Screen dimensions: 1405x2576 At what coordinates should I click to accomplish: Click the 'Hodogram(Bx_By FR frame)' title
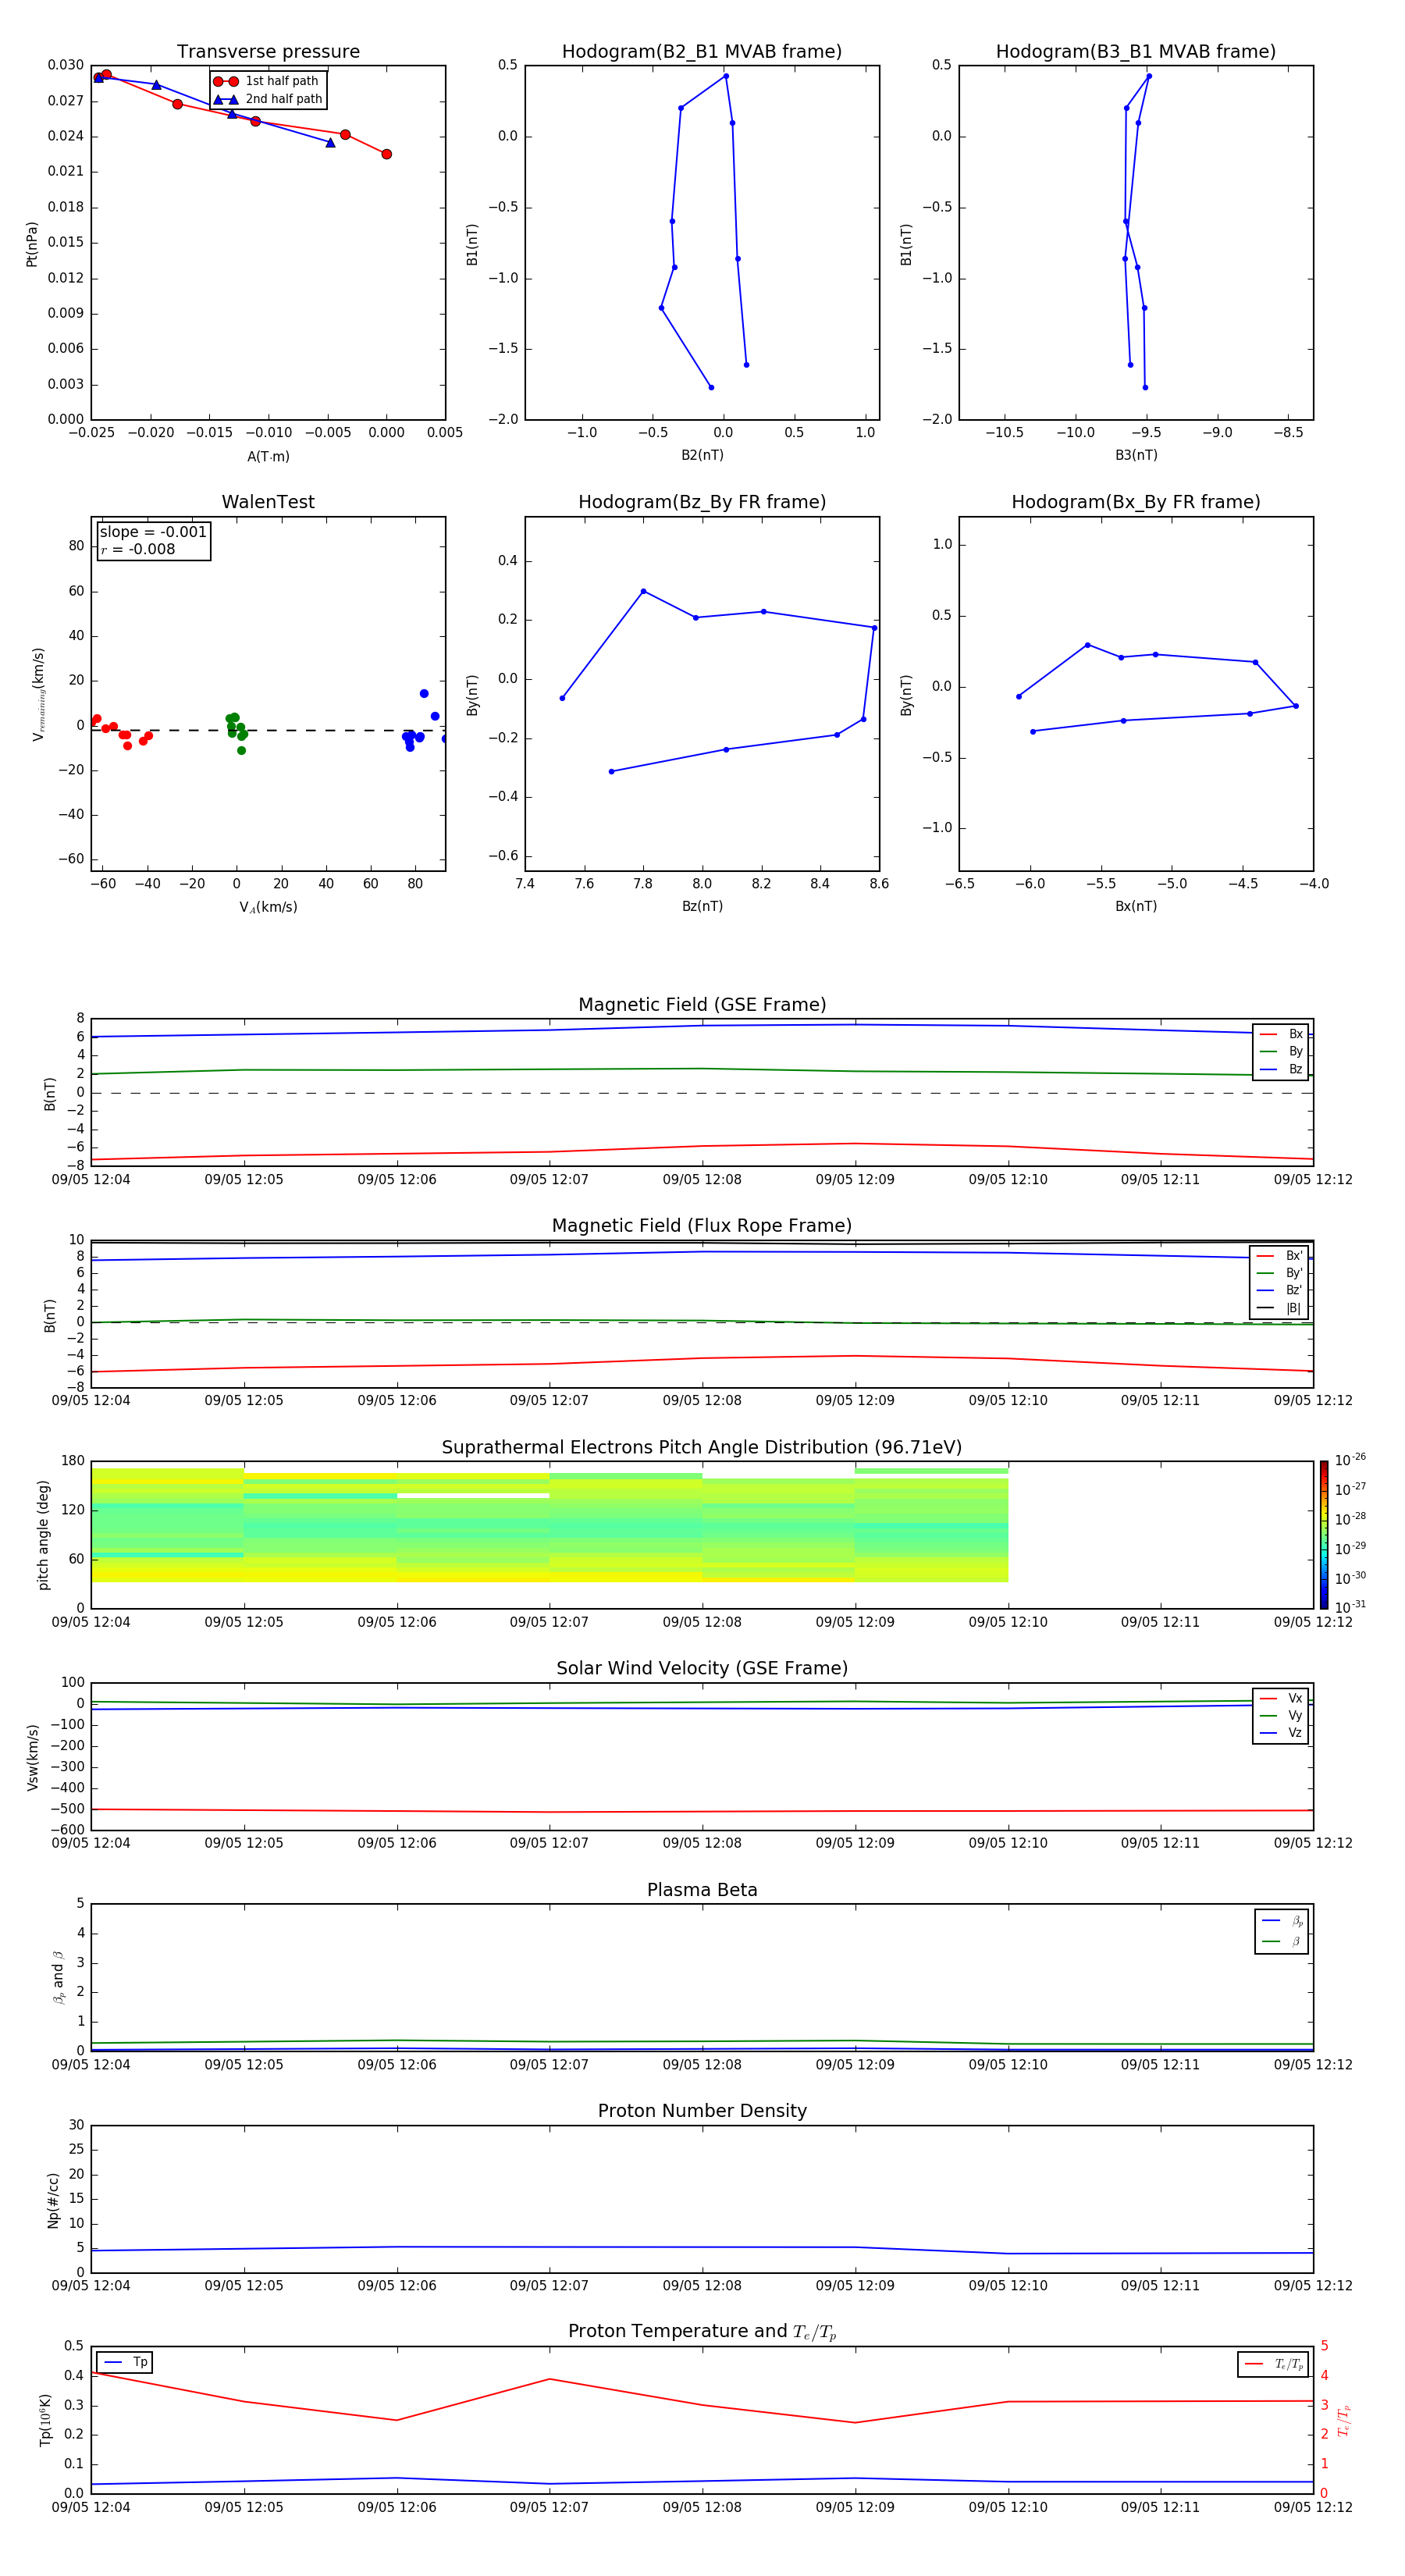1136,502
